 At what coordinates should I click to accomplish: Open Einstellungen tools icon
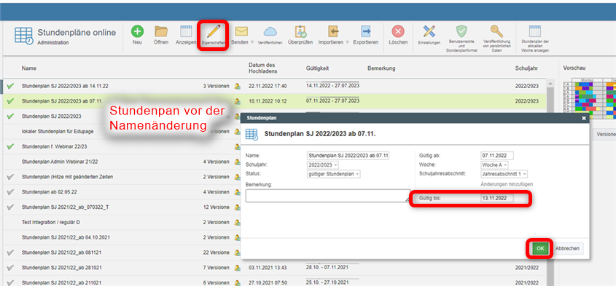tap(429, 32)
